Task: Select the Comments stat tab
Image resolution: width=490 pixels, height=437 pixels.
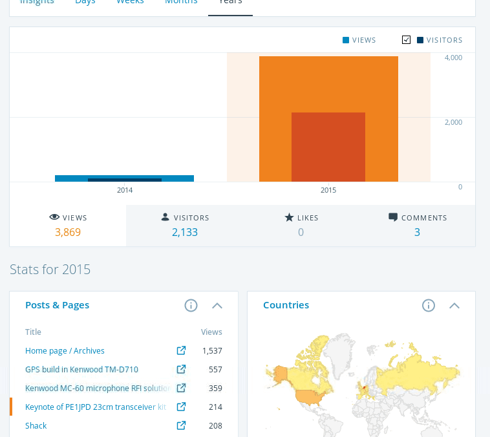Action: (x=417, y=226)
